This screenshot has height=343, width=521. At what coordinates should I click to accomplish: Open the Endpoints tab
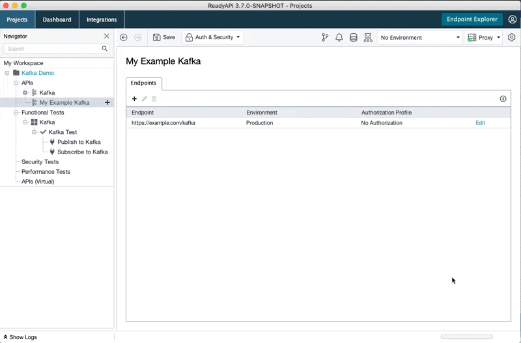(x=143, y=83)
